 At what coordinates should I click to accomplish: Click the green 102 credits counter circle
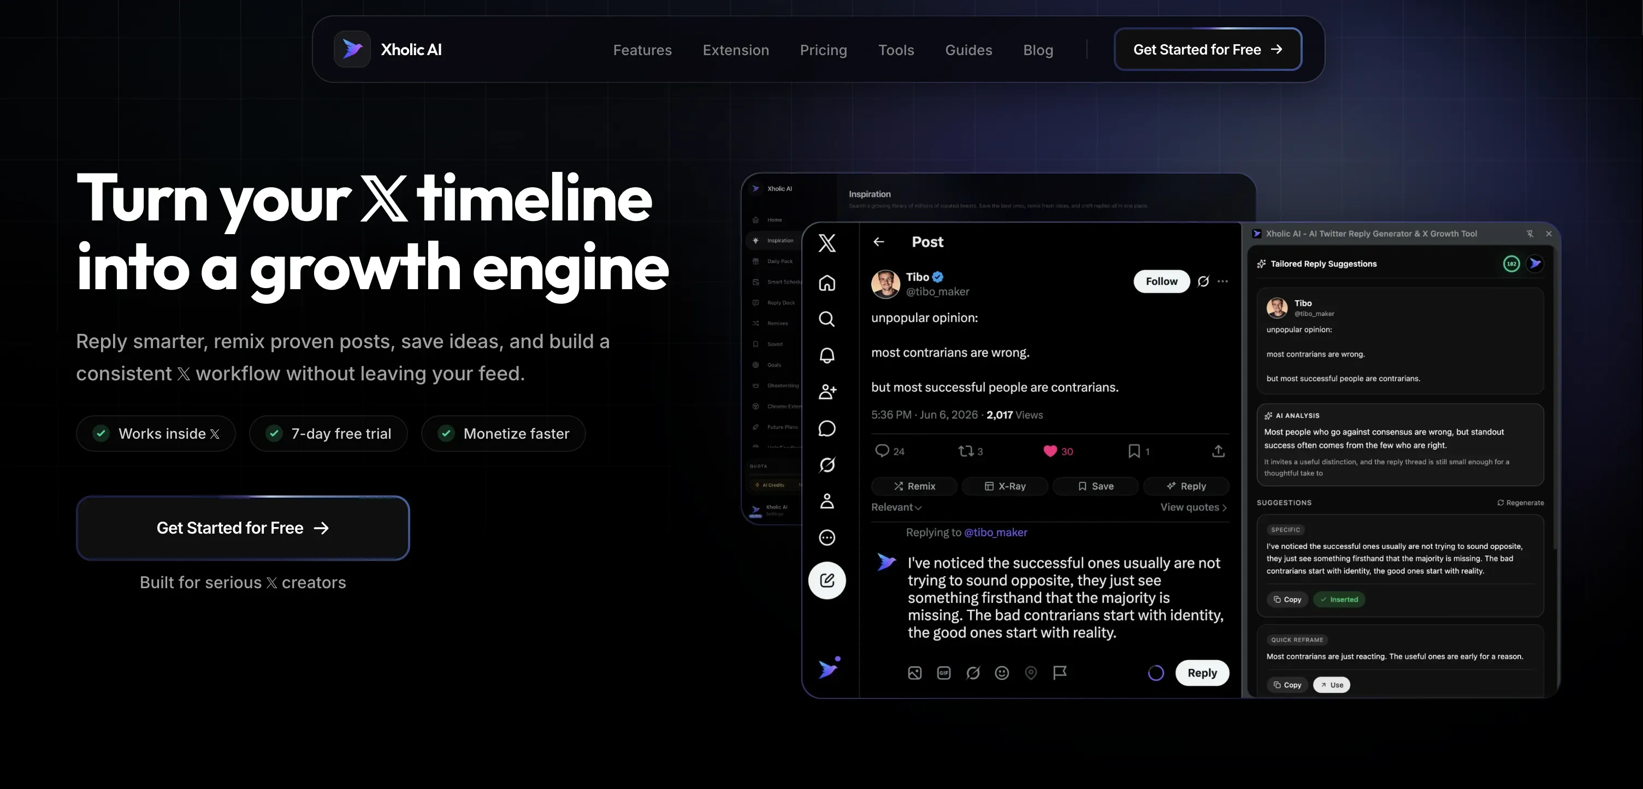point(1511,263)
